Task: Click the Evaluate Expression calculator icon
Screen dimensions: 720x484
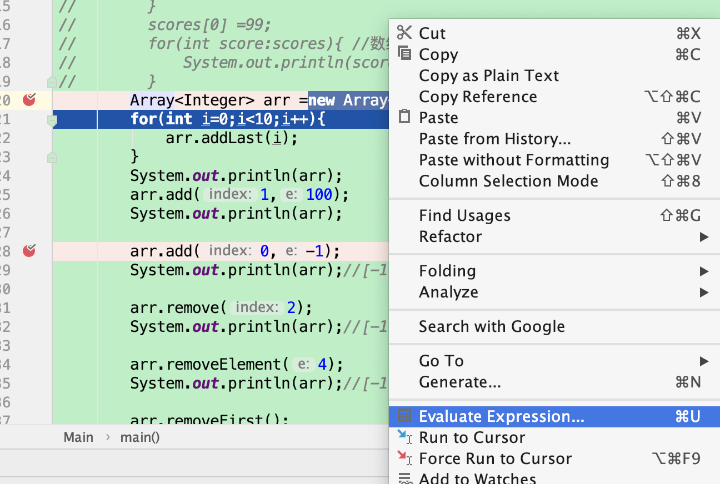Action: (x=405, y=416)
